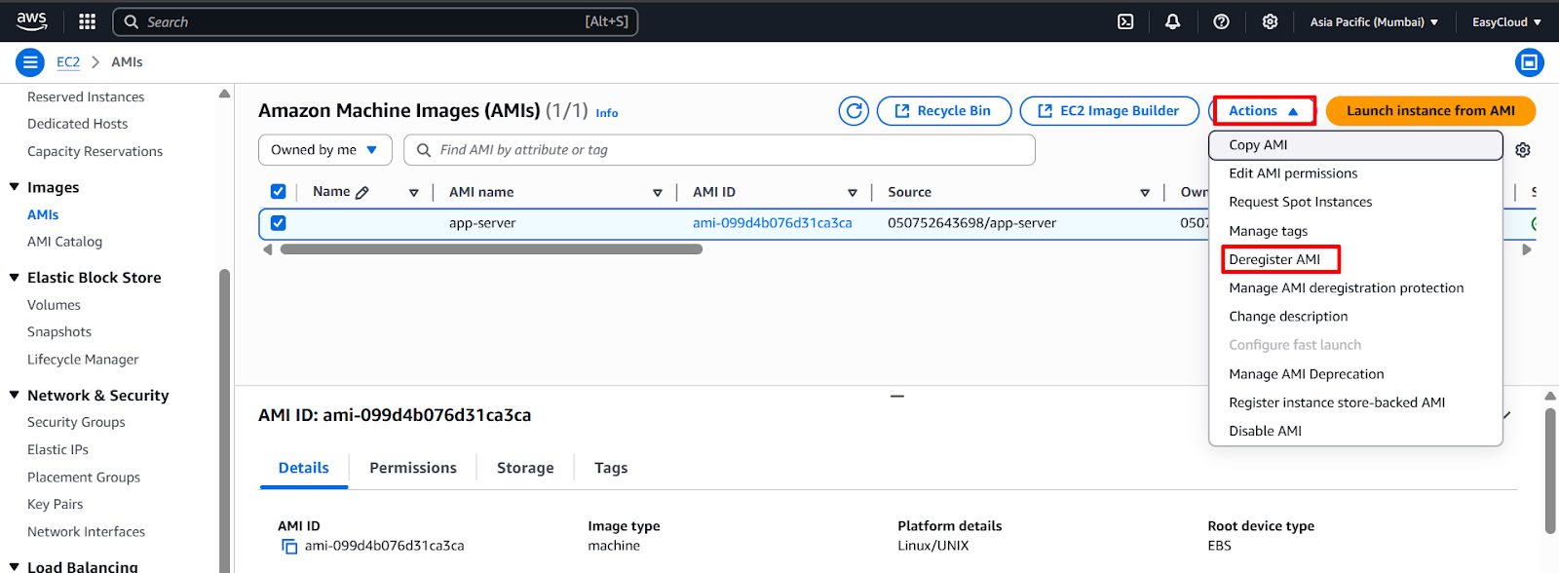Open the notifications bell
This screenshot has width=1559, height=573.
pos(1173,21)
